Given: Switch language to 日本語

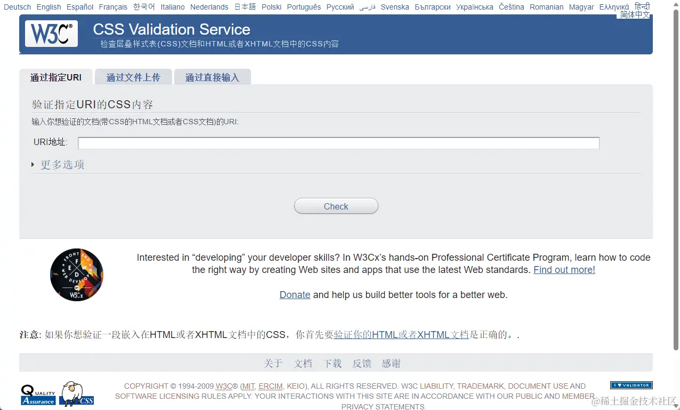Looking at the screenshot, I should coord(245,7).
